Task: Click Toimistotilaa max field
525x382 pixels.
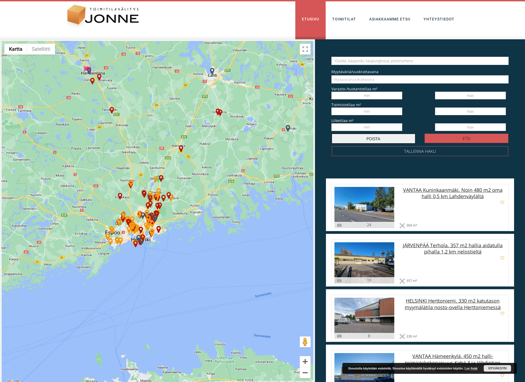Action: 470,111
